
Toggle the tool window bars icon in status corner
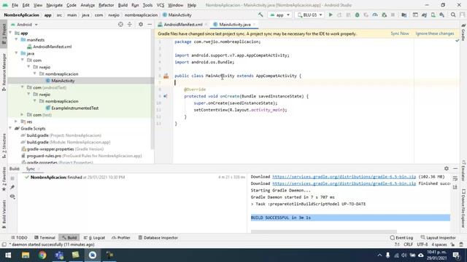[x=4, y=245]
